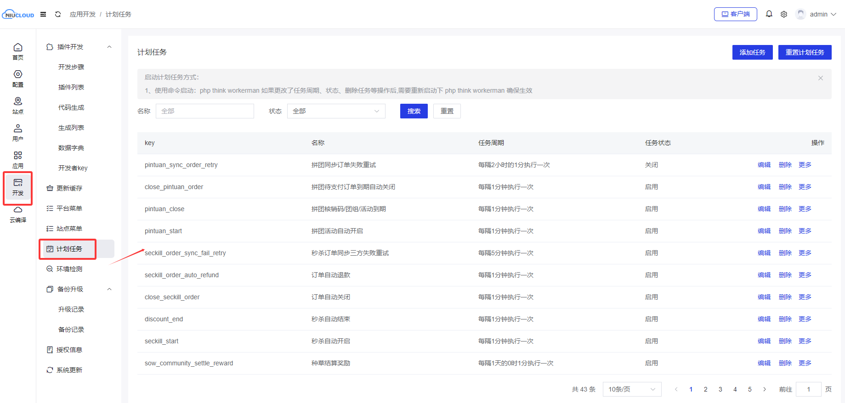Screen dimensions: 845x403
Task: Click the refresh icon in top bar
Action: click(58, 14)
